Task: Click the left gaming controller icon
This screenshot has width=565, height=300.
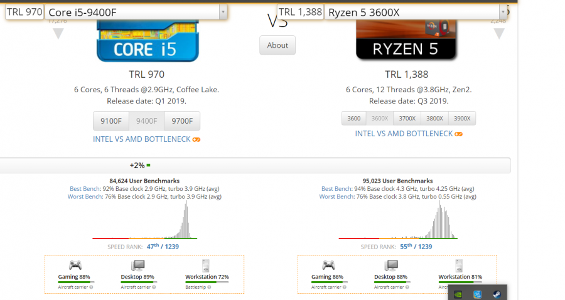Action: pos(75,265)
